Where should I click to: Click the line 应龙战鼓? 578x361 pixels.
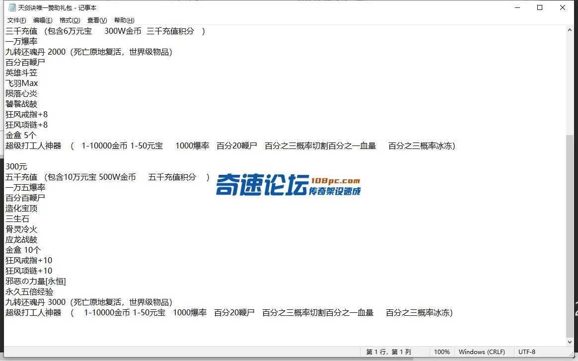(x=21, y=240)
